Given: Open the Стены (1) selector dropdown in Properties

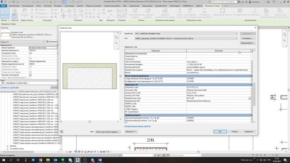Looking at the screenshot, I should point(22,42).
